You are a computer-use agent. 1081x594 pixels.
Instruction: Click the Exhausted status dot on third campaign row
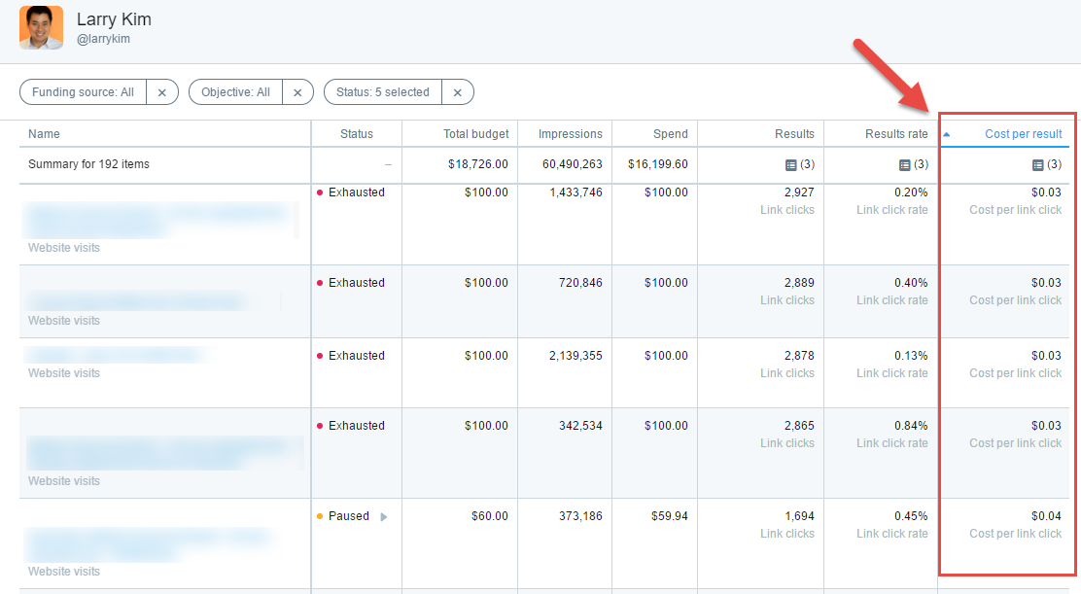tap(321, 356)
